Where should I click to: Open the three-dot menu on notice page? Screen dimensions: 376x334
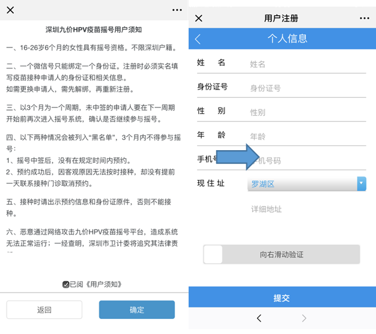(177, 10)
